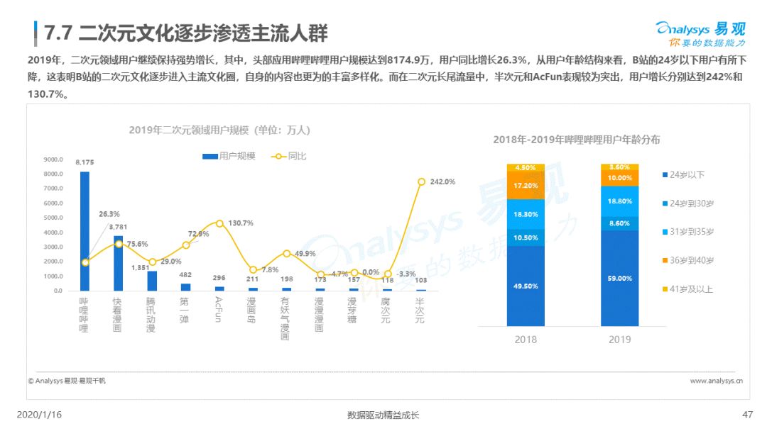
Task: Open the www.analysys.cn link
Action: click(717, 381)
